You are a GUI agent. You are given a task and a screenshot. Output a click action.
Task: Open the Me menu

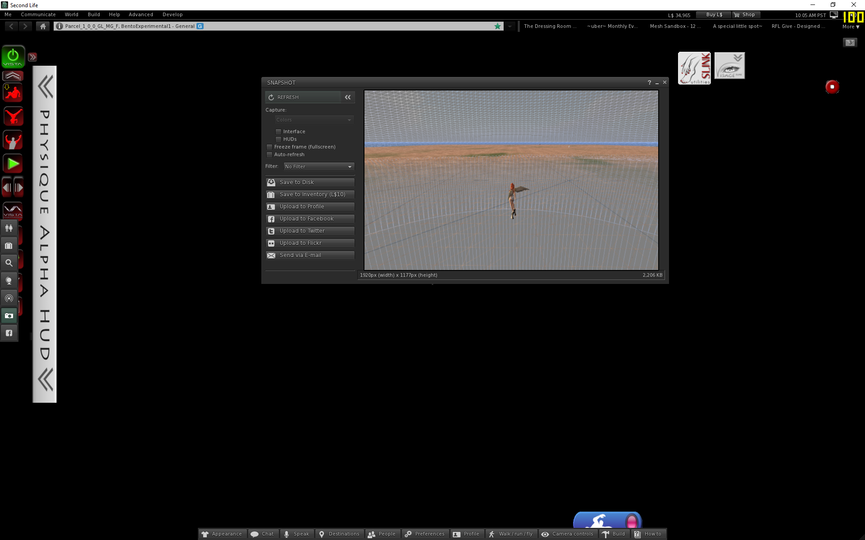pos(8,15)
